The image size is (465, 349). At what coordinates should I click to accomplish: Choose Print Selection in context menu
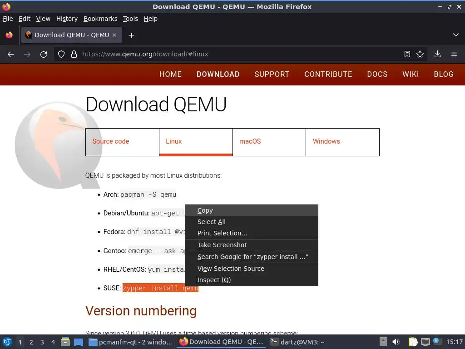[252, 233]
